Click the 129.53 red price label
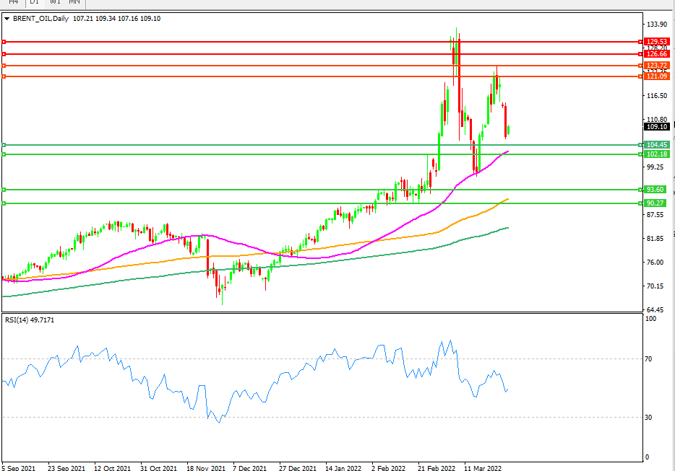Image resolution: width=675 pixels, height=471 pixels. (657, 42)
